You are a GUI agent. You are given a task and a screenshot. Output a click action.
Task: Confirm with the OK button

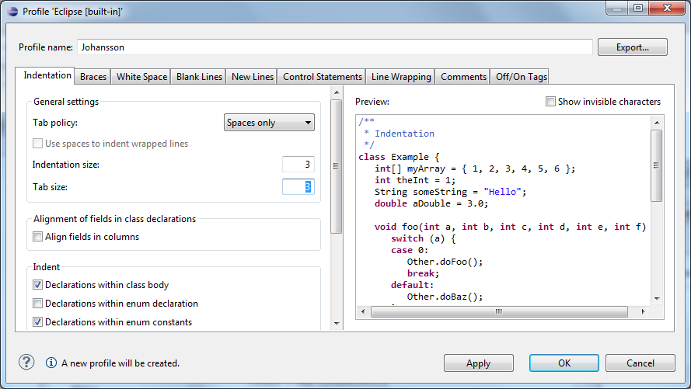tap(564, 363)
